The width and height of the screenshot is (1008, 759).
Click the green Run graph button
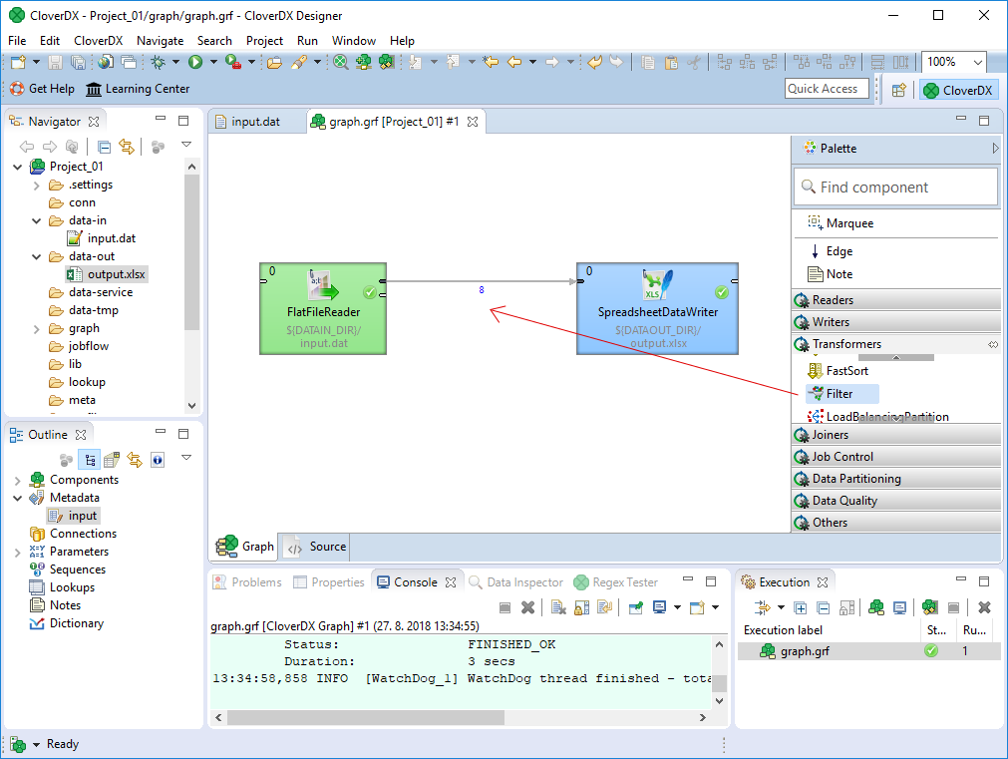coord(195,62)
